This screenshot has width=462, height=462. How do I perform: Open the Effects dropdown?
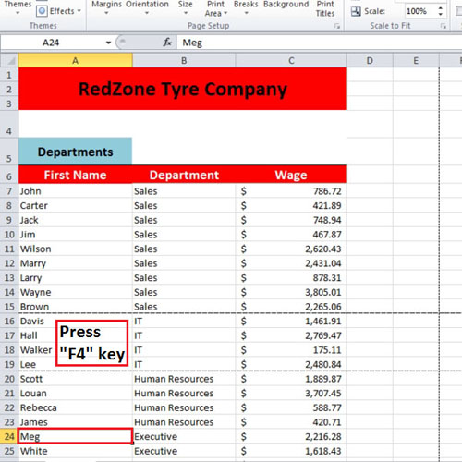click(58, 11)
